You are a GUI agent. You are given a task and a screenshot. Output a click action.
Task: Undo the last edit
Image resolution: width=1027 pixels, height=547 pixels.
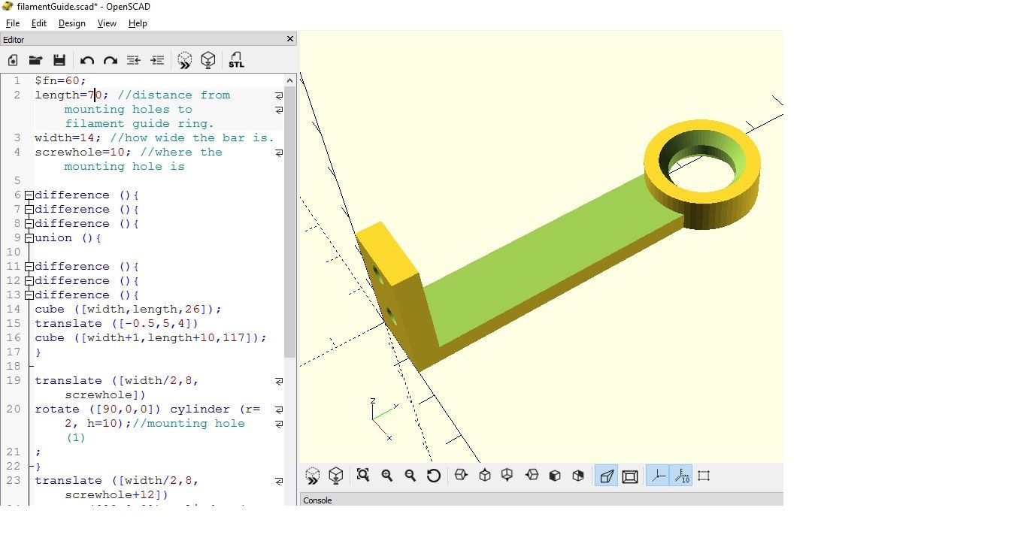[x=87, y=60]
